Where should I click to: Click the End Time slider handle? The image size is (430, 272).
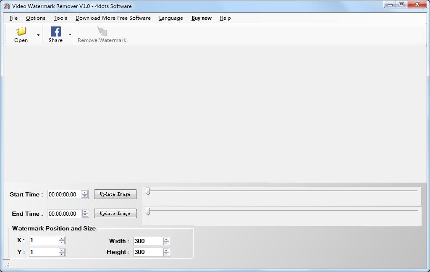(148, 211)
